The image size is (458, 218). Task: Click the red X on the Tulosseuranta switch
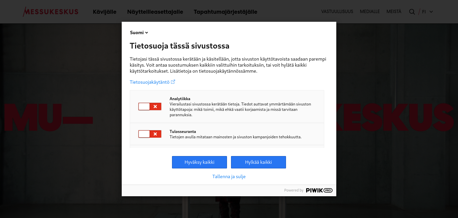155,134
